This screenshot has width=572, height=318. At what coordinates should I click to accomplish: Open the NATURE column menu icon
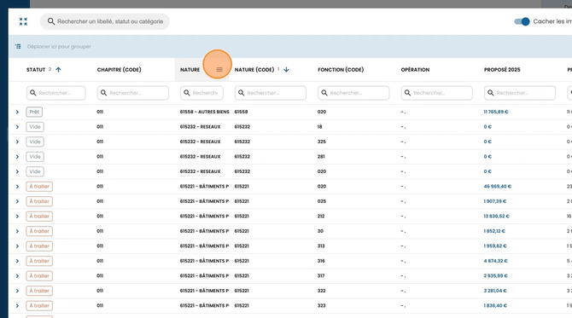(x=219, y=70)
